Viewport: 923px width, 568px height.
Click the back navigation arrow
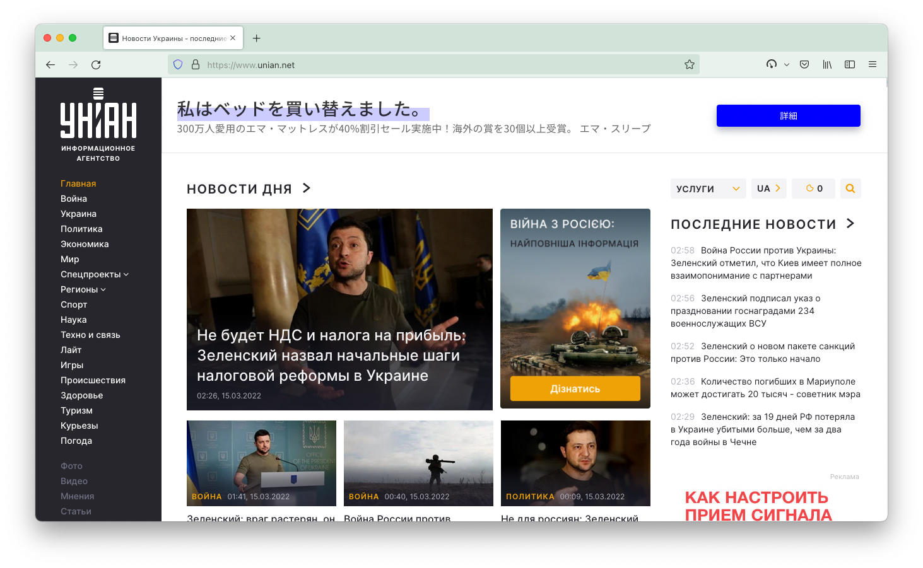coord(50,64)
